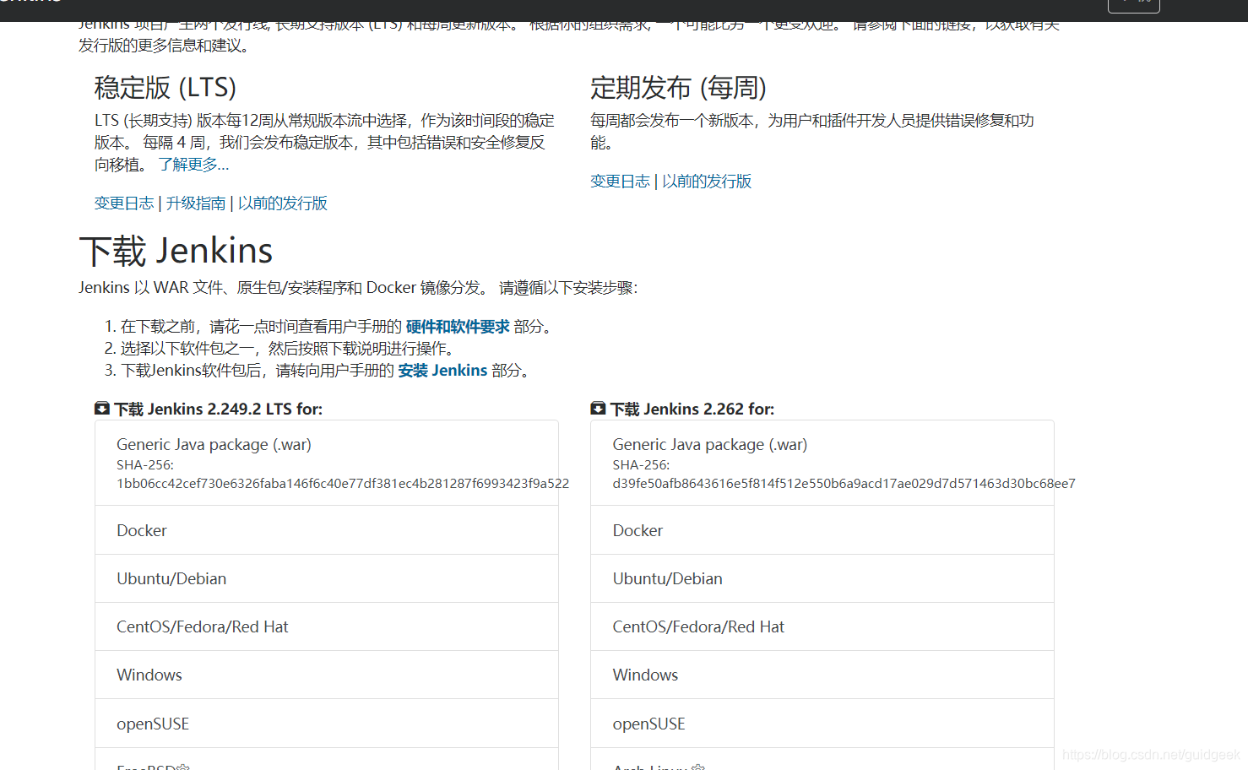Open LTS 以前的发行版 link
Screen dimensions: 1248x770
(282, 203)
